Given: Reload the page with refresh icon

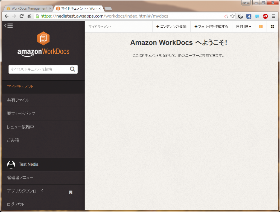Looking at the screenshot, I should [22, 16].
